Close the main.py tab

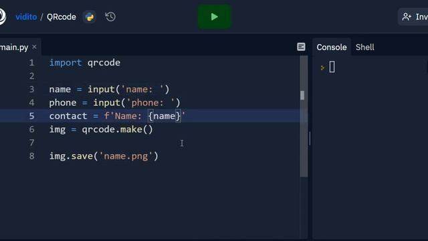click(x=34, y=47)
